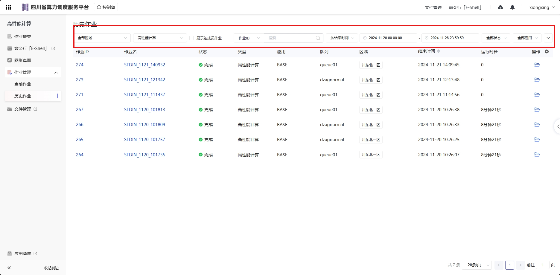Click external link icon beside sidebar 文件管理
This screenshot has height=275, width=560.
[35, 109]
